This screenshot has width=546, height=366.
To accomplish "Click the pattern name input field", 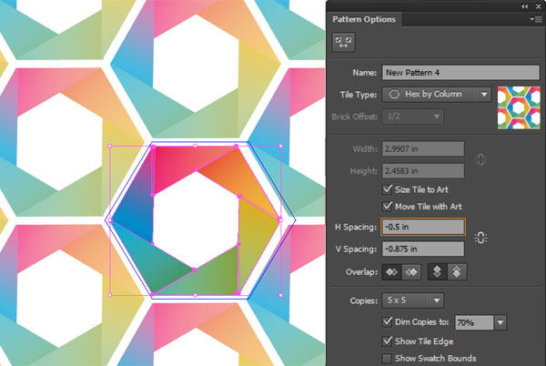I will [437, 73].
